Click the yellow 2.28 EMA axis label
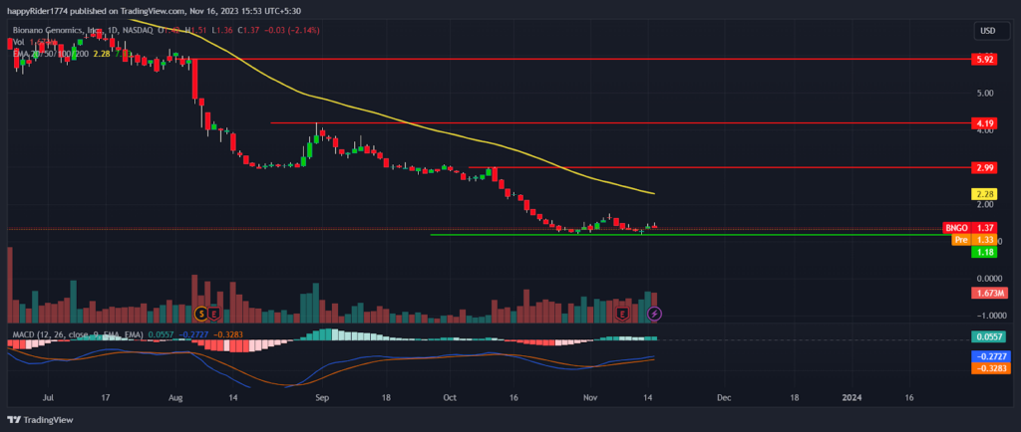Screen dimensions: 1021x432 pos(983,193)
